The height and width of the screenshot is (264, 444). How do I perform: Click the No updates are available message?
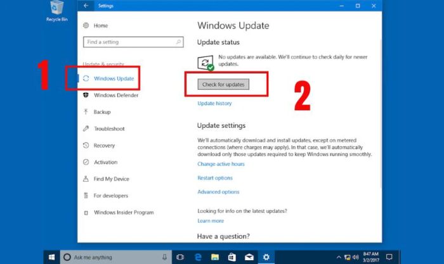pyautogui.click(x=293, y=60)
